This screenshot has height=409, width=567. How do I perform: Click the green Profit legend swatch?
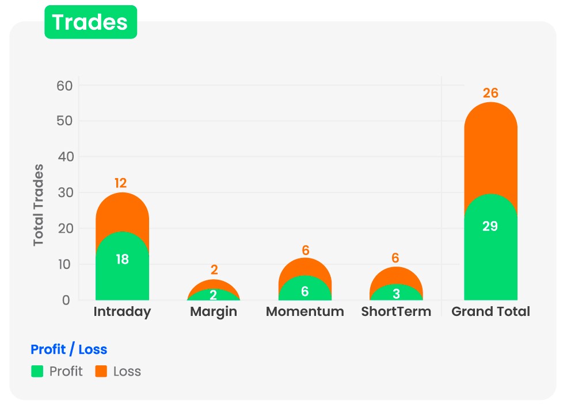click(x=37, y=372)
